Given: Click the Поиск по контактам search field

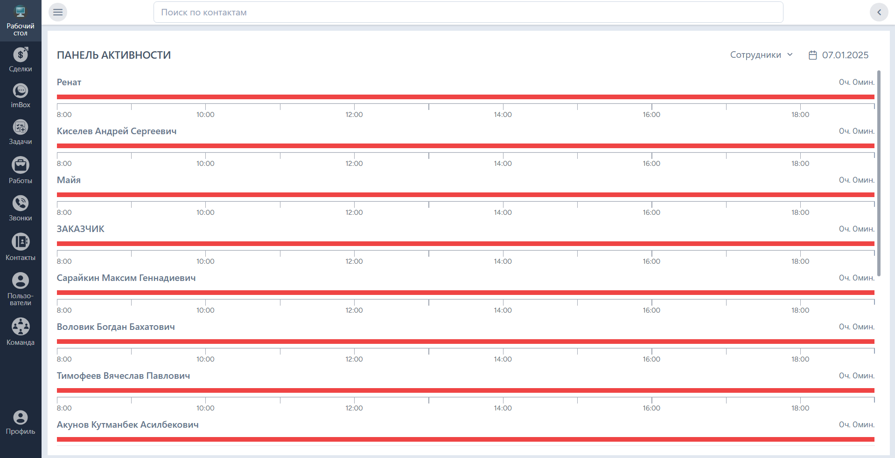Looking at the screenshot, I should pos(468,12).
